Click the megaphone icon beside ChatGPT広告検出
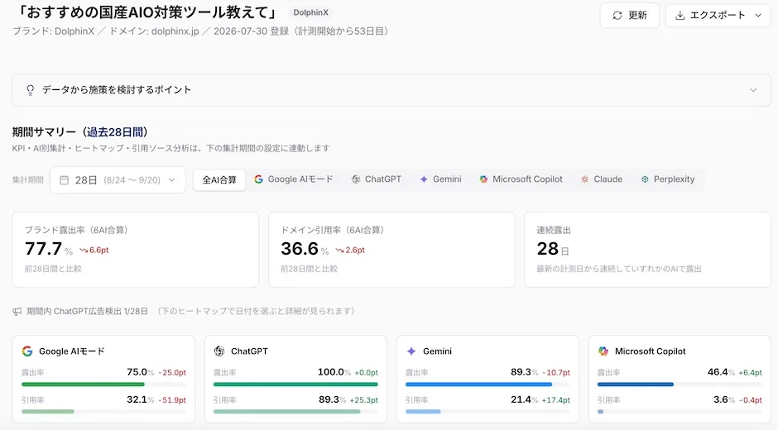The height and width of the screenshot is (430, 778). (17, 312)
